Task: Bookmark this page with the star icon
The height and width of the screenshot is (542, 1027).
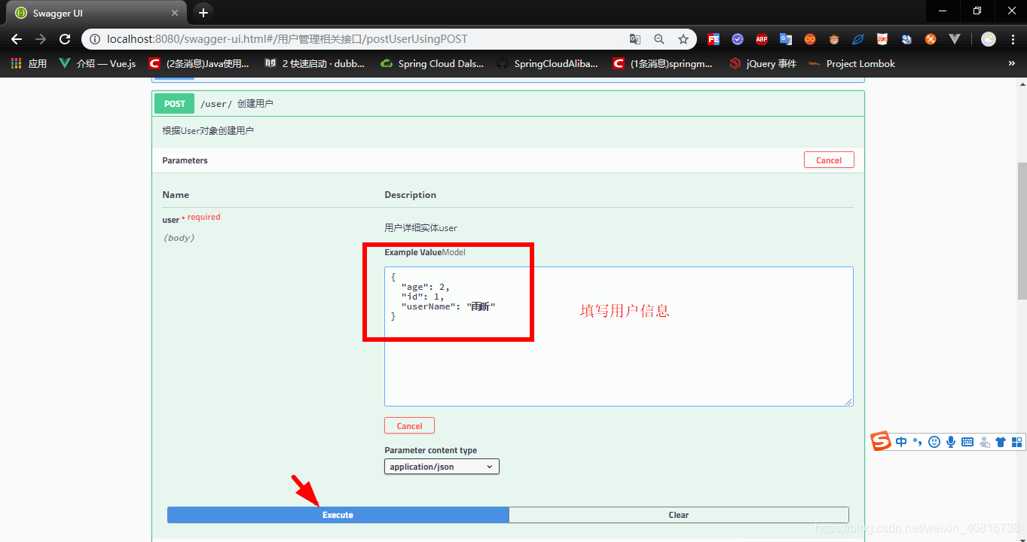Action: coord(683,39)
